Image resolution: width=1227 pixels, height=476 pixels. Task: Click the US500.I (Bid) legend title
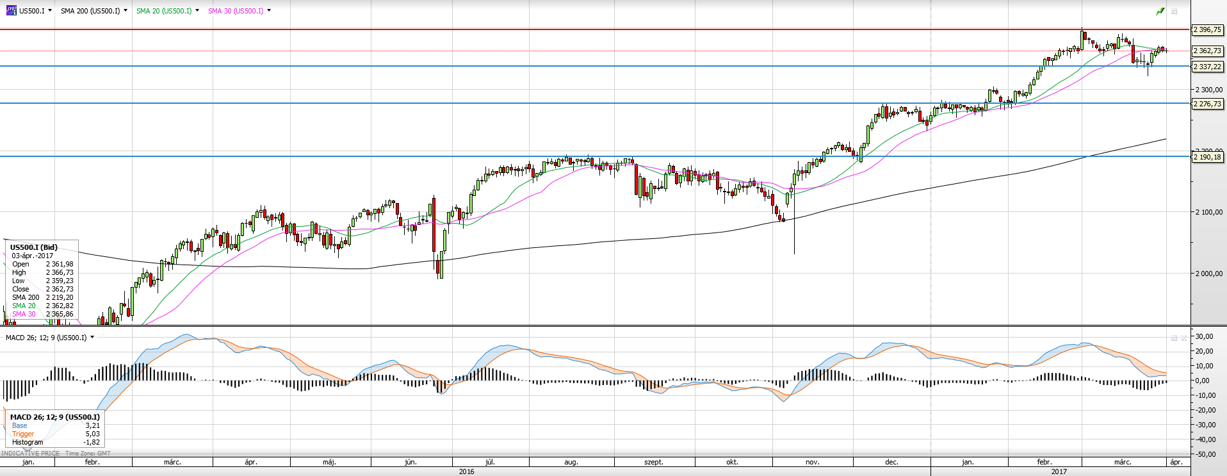34,247
